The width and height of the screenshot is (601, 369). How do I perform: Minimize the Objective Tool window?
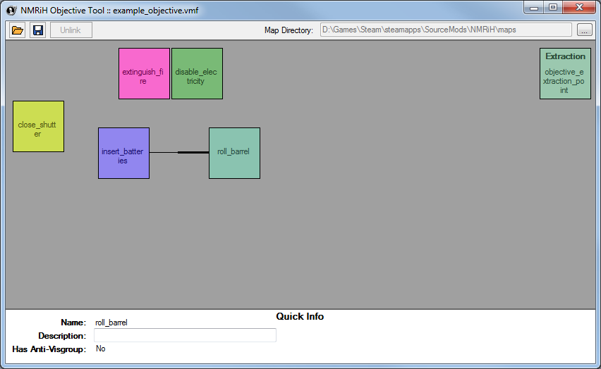pos(535,8)
